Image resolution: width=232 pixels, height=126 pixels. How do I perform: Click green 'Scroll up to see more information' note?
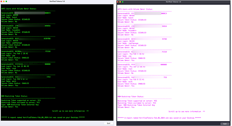pos(70,111)
